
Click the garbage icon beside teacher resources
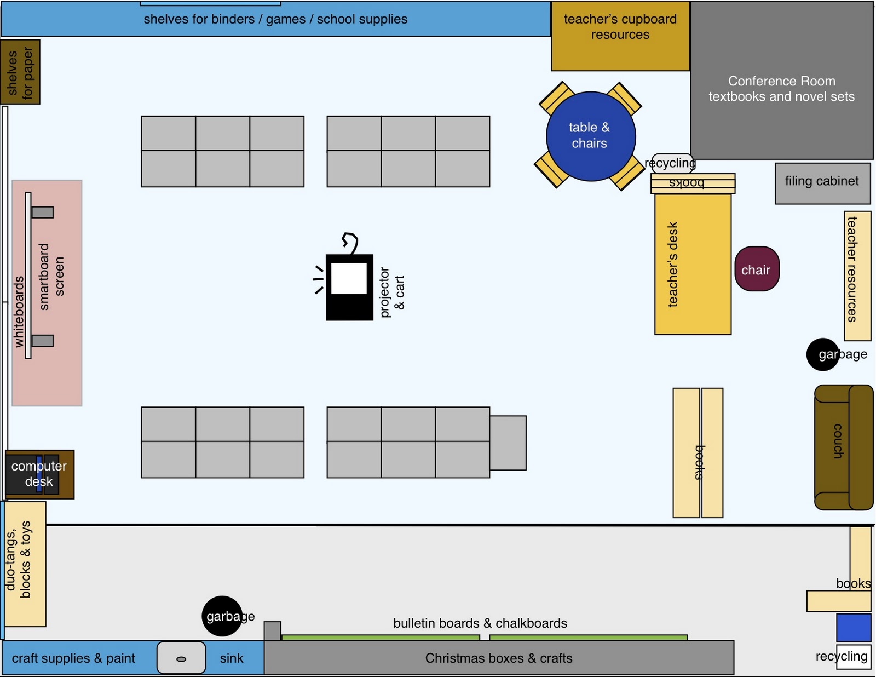(x=822, y=354)
